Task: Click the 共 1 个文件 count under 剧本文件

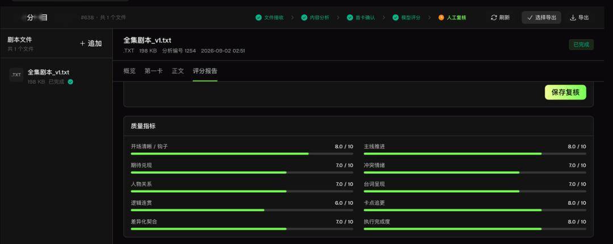Action: [x=20, y=49]
